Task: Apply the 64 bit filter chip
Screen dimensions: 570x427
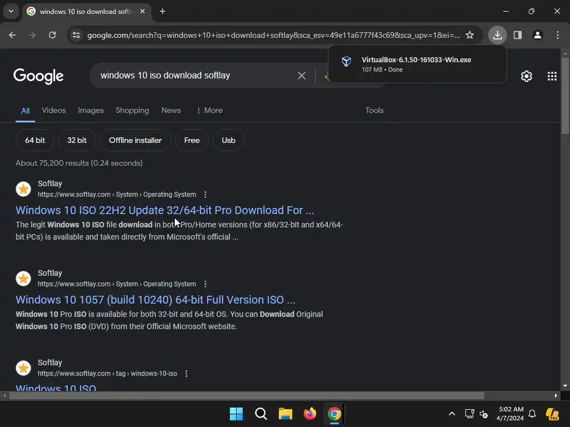Action: (x=35, y=140)
